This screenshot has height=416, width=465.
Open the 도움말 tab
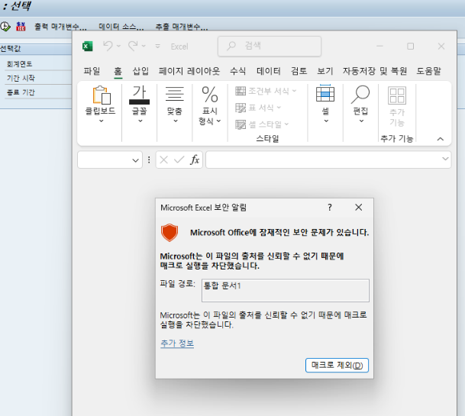(x=429, y=71)
